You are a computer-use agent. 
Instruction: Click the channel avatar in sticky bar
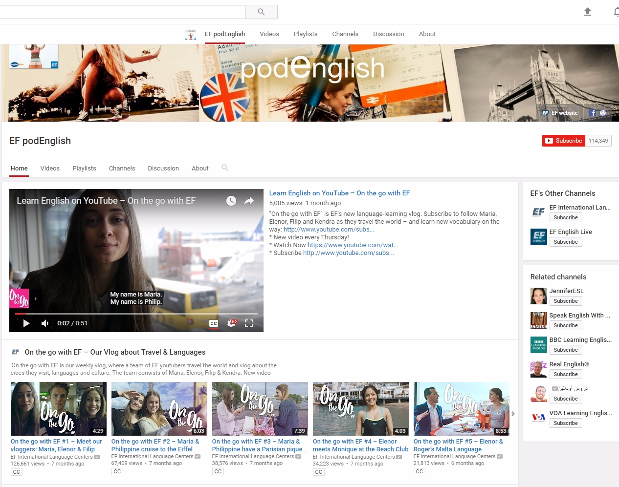tap(191, 34)
